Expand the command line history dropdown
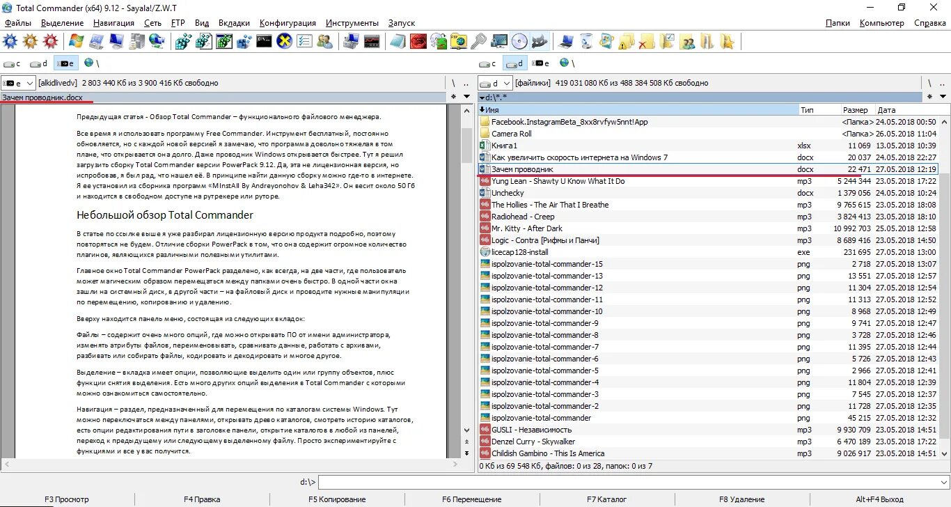The height and width of the screenshot is (507, 951). [x=943, y=481]
